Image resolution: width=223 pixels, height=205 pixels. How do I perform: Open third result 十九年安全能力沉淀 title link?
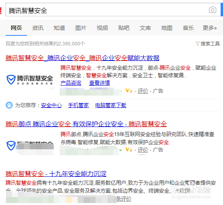[56, 174]
